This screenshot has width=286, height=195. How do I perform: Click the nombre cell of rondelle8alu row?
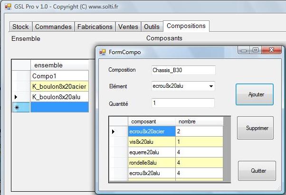199,163
